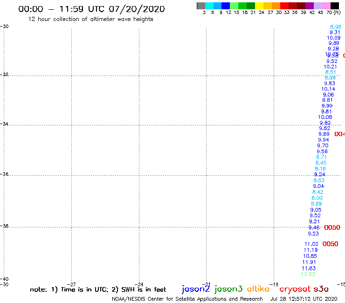Image resolution: width=345 pixels, height=303 pixels.
Task: Click the jason3 satellite label
Action: 228,289
